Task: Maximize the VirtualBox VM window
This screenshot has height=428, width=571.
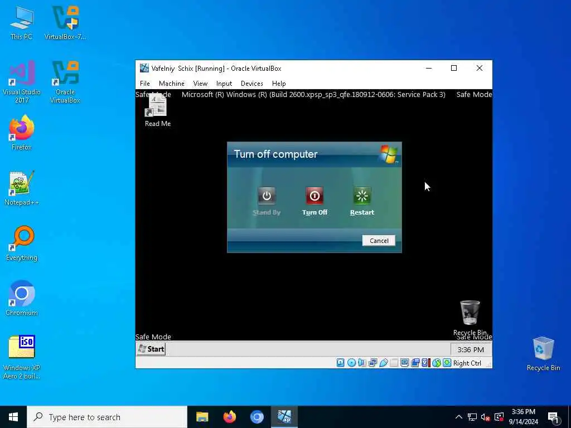Action: point(454,68)
